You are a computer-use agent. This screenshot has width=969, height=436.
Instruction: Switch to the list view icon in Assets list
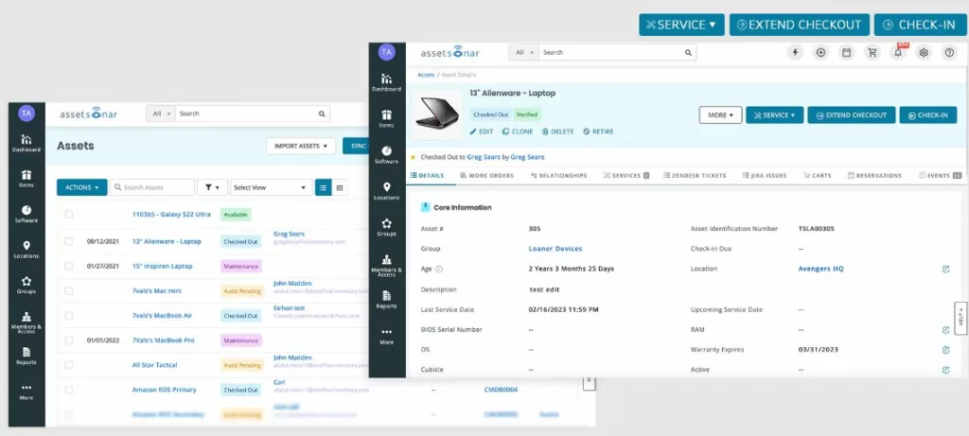pos(324,188)
